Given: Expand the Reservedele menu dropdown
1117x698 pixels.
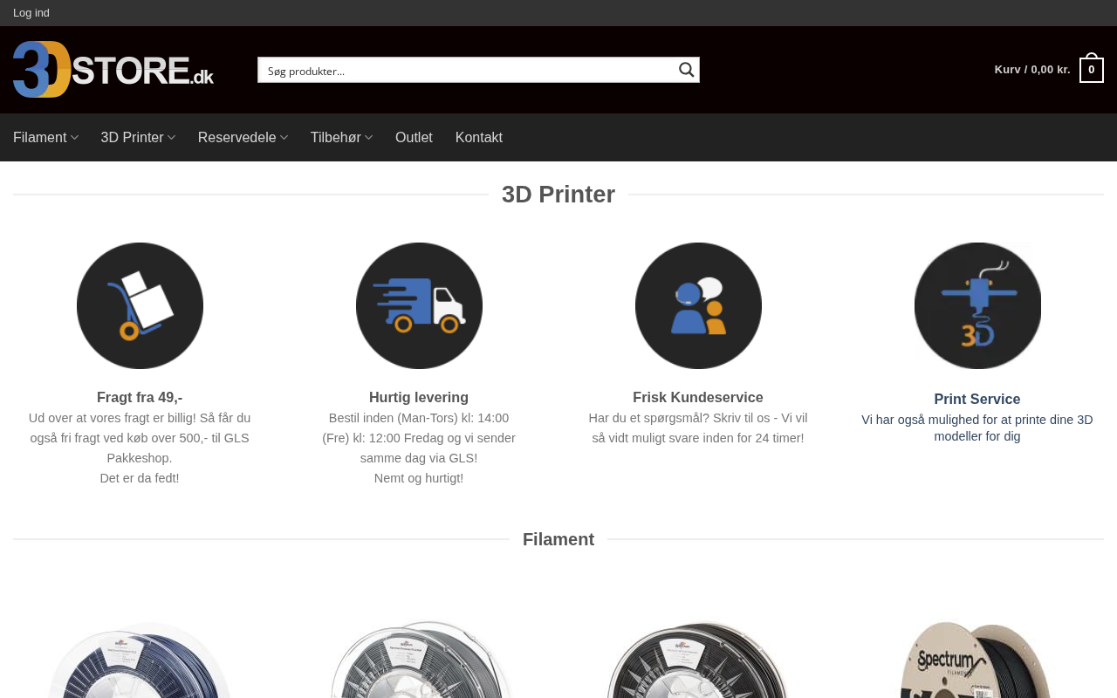Looking at the screenshot, I should click(x=243, y=138).
